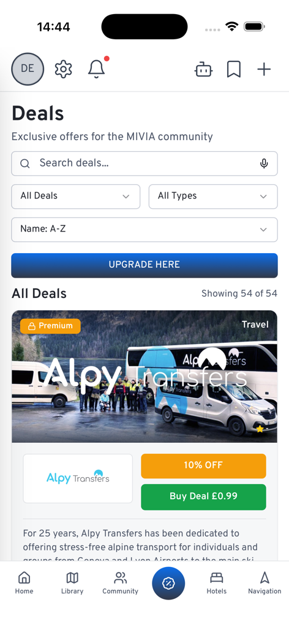The height and width of the screenshot is (629, 289).
Task: Tap the UPGRADE HERE button
Action: 144,265
